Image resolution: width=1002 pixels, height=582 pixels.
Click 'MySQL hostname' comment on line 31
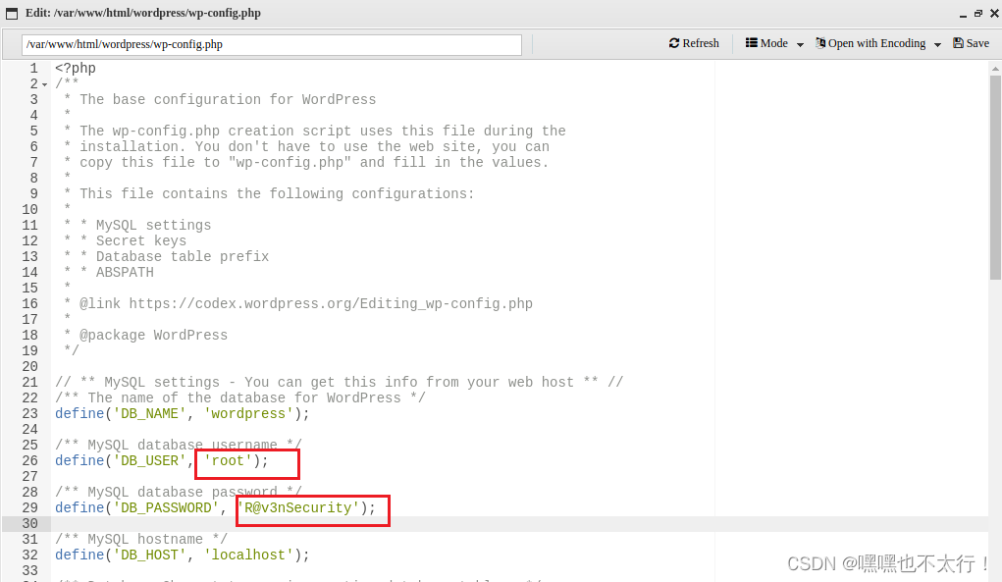pyautogui.click(x=141, y=540)
